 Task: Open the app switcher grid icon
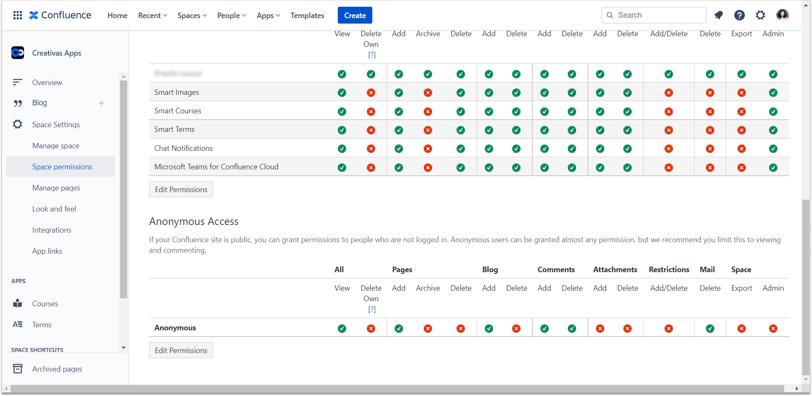18,16
